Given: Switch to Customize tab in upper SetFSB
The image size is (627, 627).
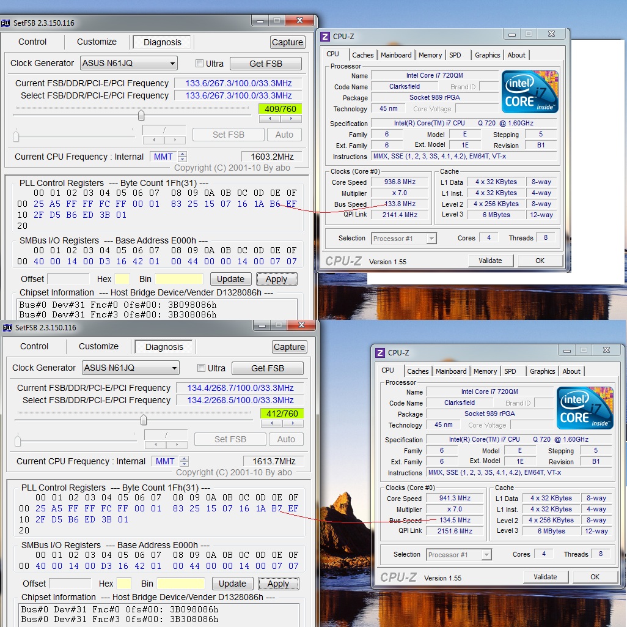Looking at the screenshot, I should (x=97, y=42).
